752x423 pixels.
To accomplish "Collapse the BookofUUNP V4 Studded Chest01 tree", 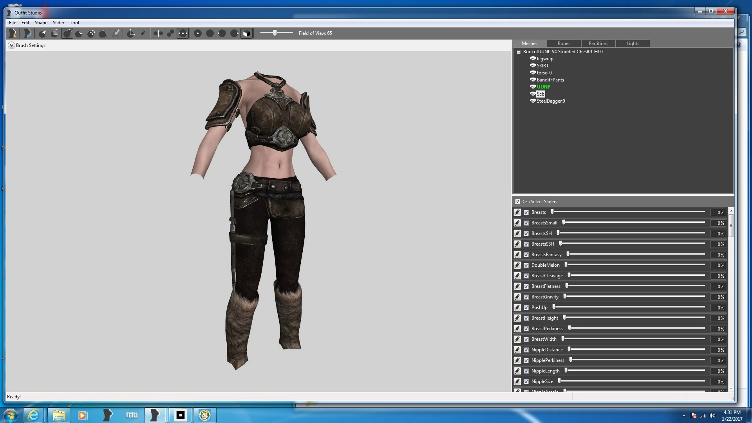I will [x=519, y=52].
